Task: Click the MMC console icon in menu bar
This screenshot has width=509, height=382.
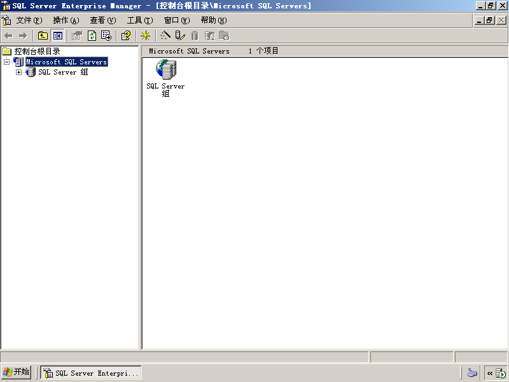Action: 6,20
